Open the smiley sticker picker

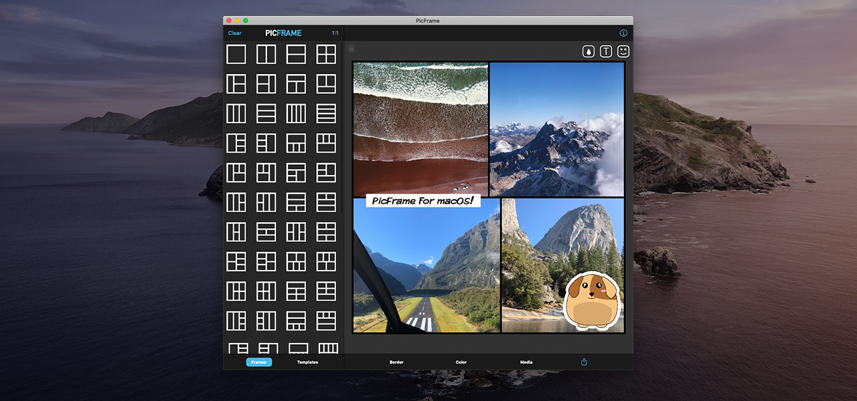(623, 51)
